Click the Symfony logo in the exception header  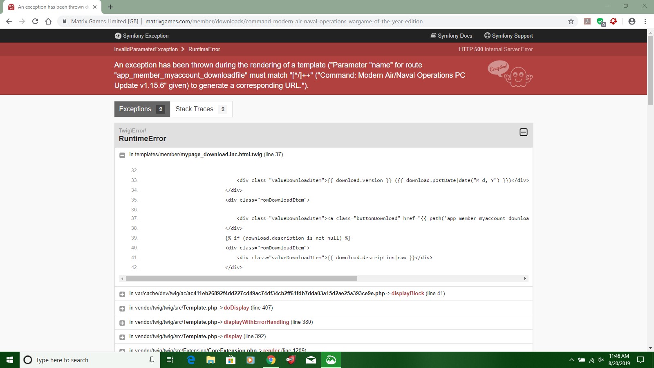(x=118, y=36)
